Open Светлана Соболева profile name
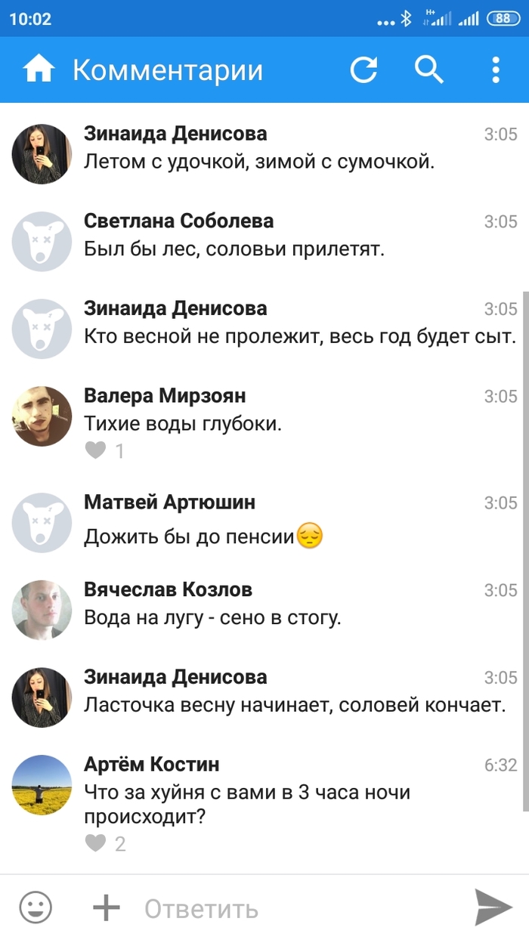This screenshot has width=529, height=940. pyautogui.click(x=179, y=221)
